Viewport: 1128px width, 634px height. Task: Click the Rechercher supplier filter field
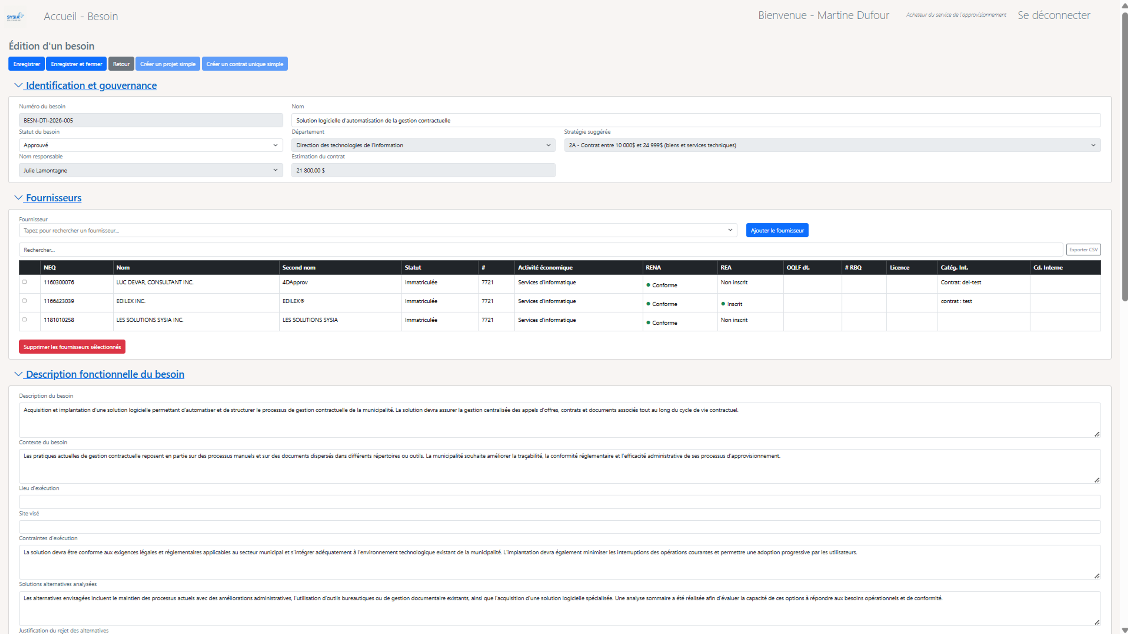pos(540,250)
